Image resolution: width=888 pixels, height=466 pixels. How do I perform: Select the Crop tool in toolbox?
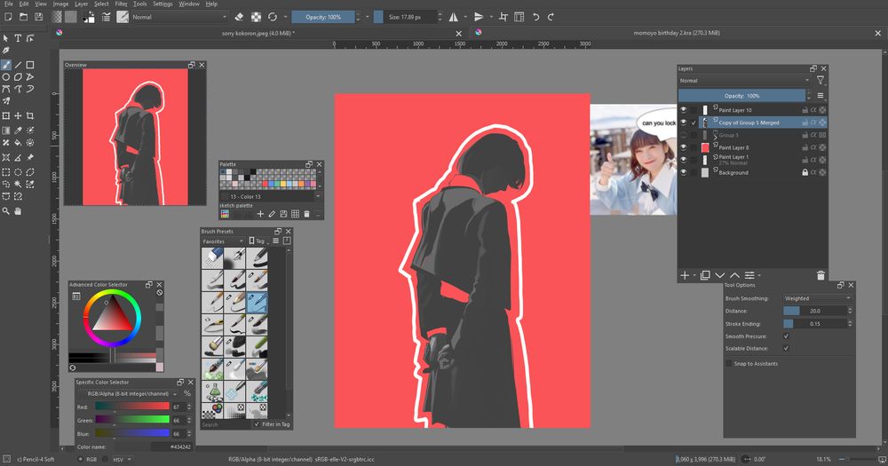click(30, 115)
